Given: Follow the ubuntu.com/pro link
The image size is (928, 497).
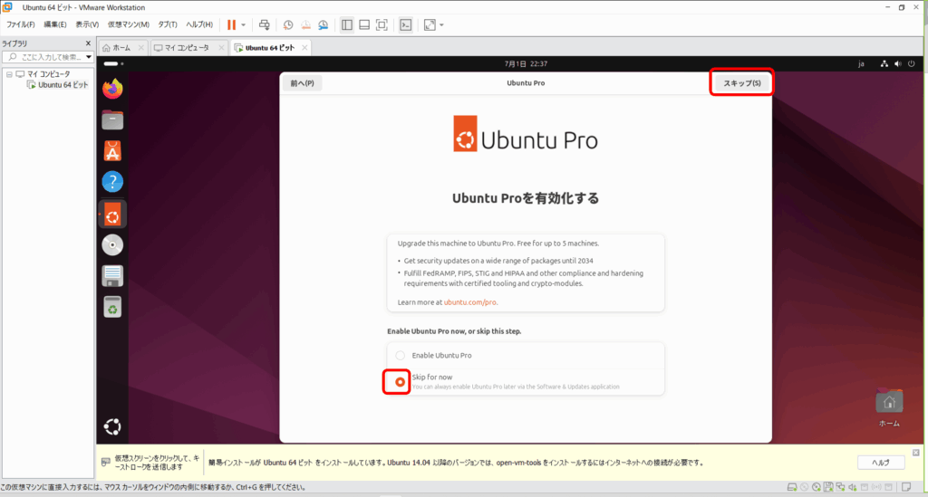Looking at the screenshot, I should pyautogui.click(x=470, y=301).
